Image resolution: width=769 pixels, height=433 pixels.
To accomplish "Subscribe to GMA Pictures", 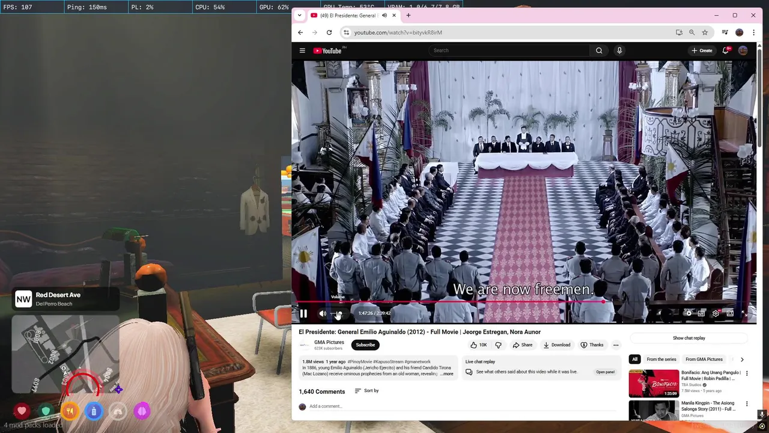I will [365, 345].
